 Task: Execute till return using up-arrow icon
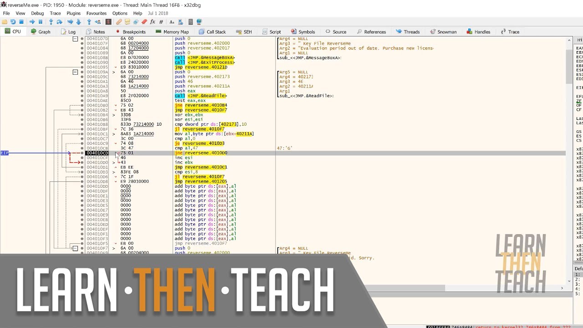[x=89, y=22]
